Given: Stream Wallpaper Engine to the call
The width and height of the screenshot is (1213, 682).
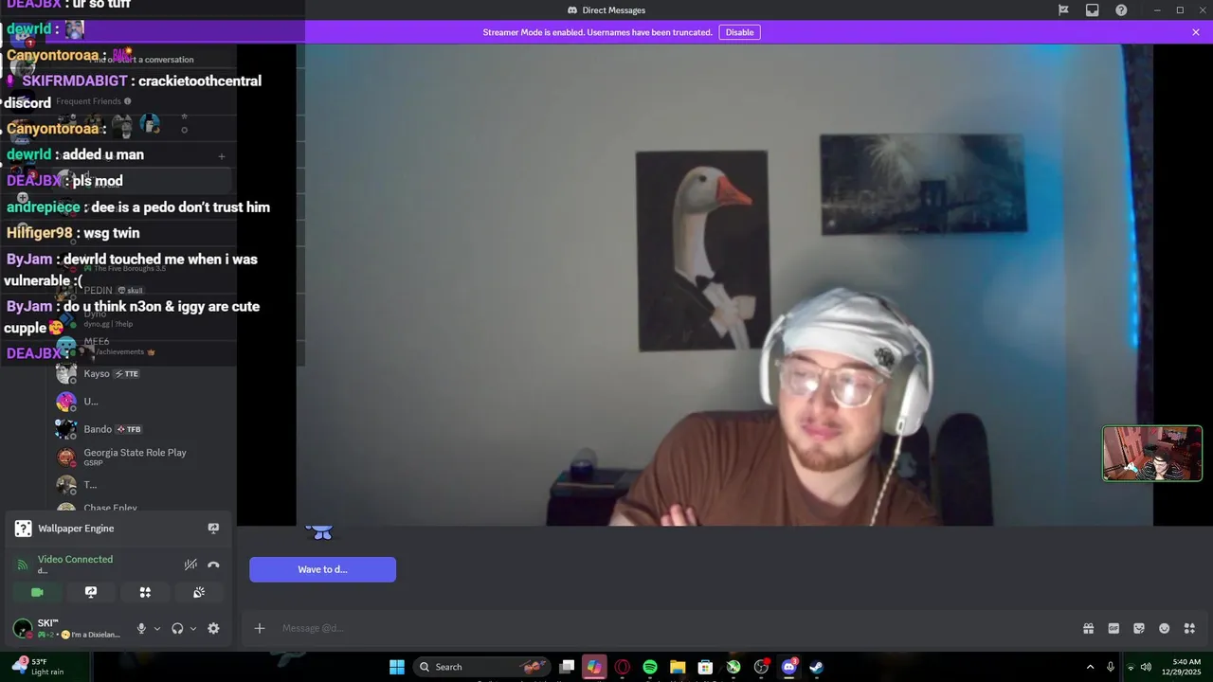Looking at the screenshot, I should tap(213, 529).
